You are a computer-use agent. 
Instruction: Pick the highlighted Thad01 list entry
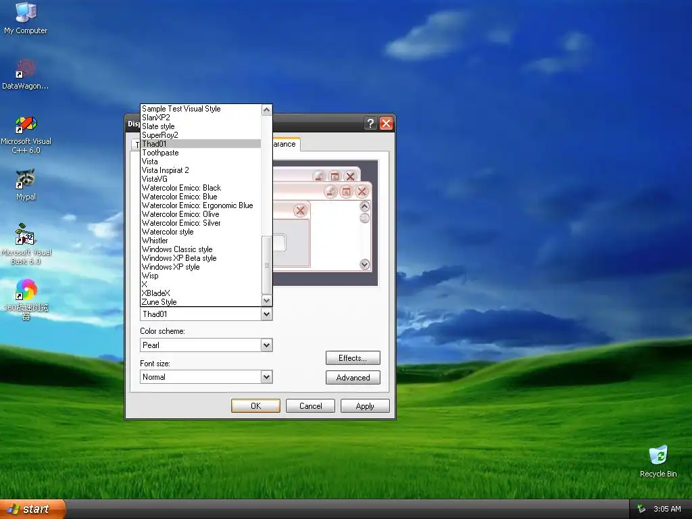(201, 144)
